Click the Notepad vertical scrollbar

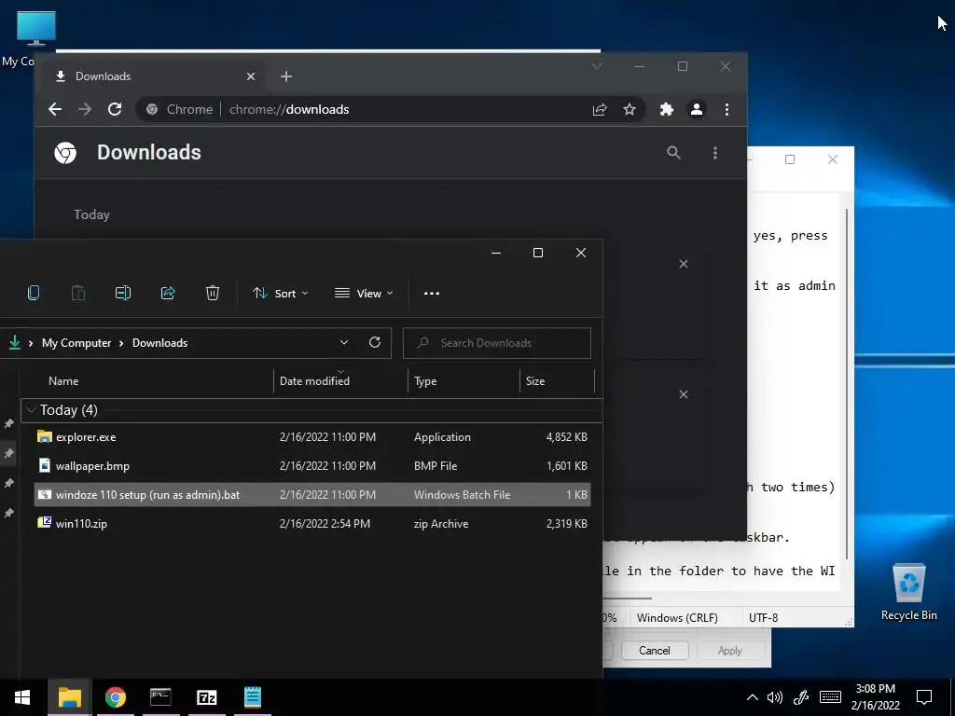tap(847, 383)
